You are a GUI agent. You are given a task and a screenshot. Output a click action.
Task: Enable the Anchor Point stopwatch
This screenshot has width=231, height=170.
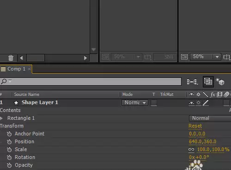[x=9, y=134]
